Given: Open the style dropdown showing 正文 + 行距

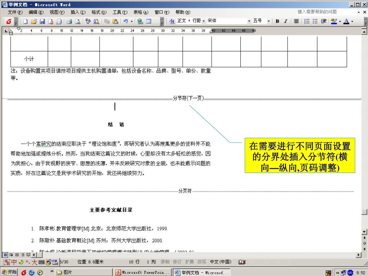Looking at the screenshot, I should pos(203,21).
